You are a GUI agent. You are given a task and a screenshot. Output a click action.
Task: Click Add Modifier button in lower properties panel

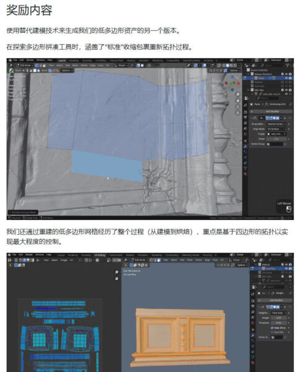point(275,300)
